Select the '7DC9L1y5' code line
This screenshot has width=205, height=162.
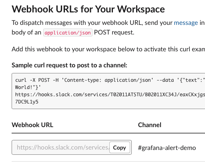tap(27, 102)
